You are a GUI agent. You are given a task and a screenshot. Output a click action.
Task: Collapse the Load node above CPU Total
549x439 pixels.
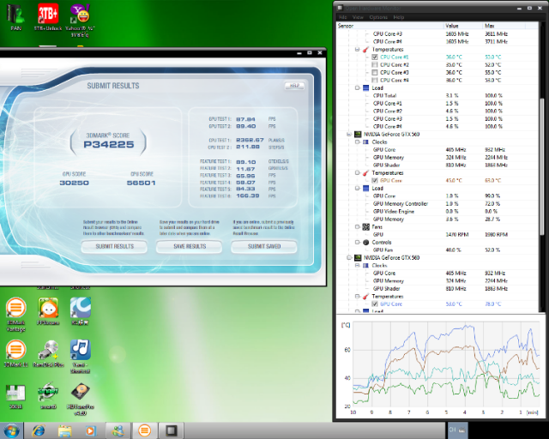click(357, 87)
